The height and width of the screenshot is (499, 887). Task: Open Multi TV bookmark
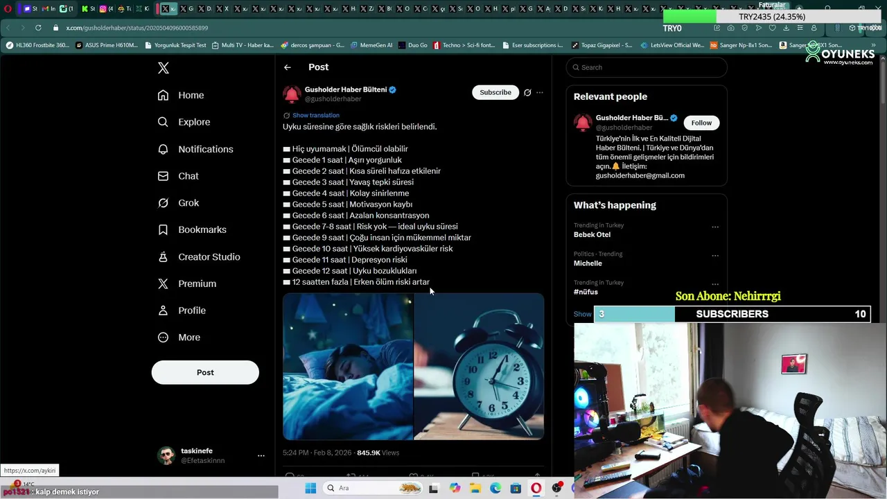[243, 45]
